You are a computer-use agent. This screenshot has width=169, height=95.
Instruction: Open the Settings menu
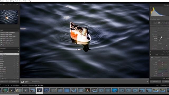coord(12,1)
